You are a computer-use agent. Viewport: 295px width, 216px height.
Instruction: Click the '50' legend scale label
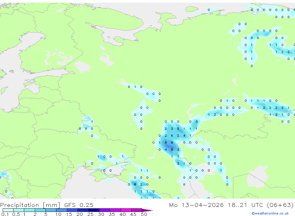coord(144,214)
